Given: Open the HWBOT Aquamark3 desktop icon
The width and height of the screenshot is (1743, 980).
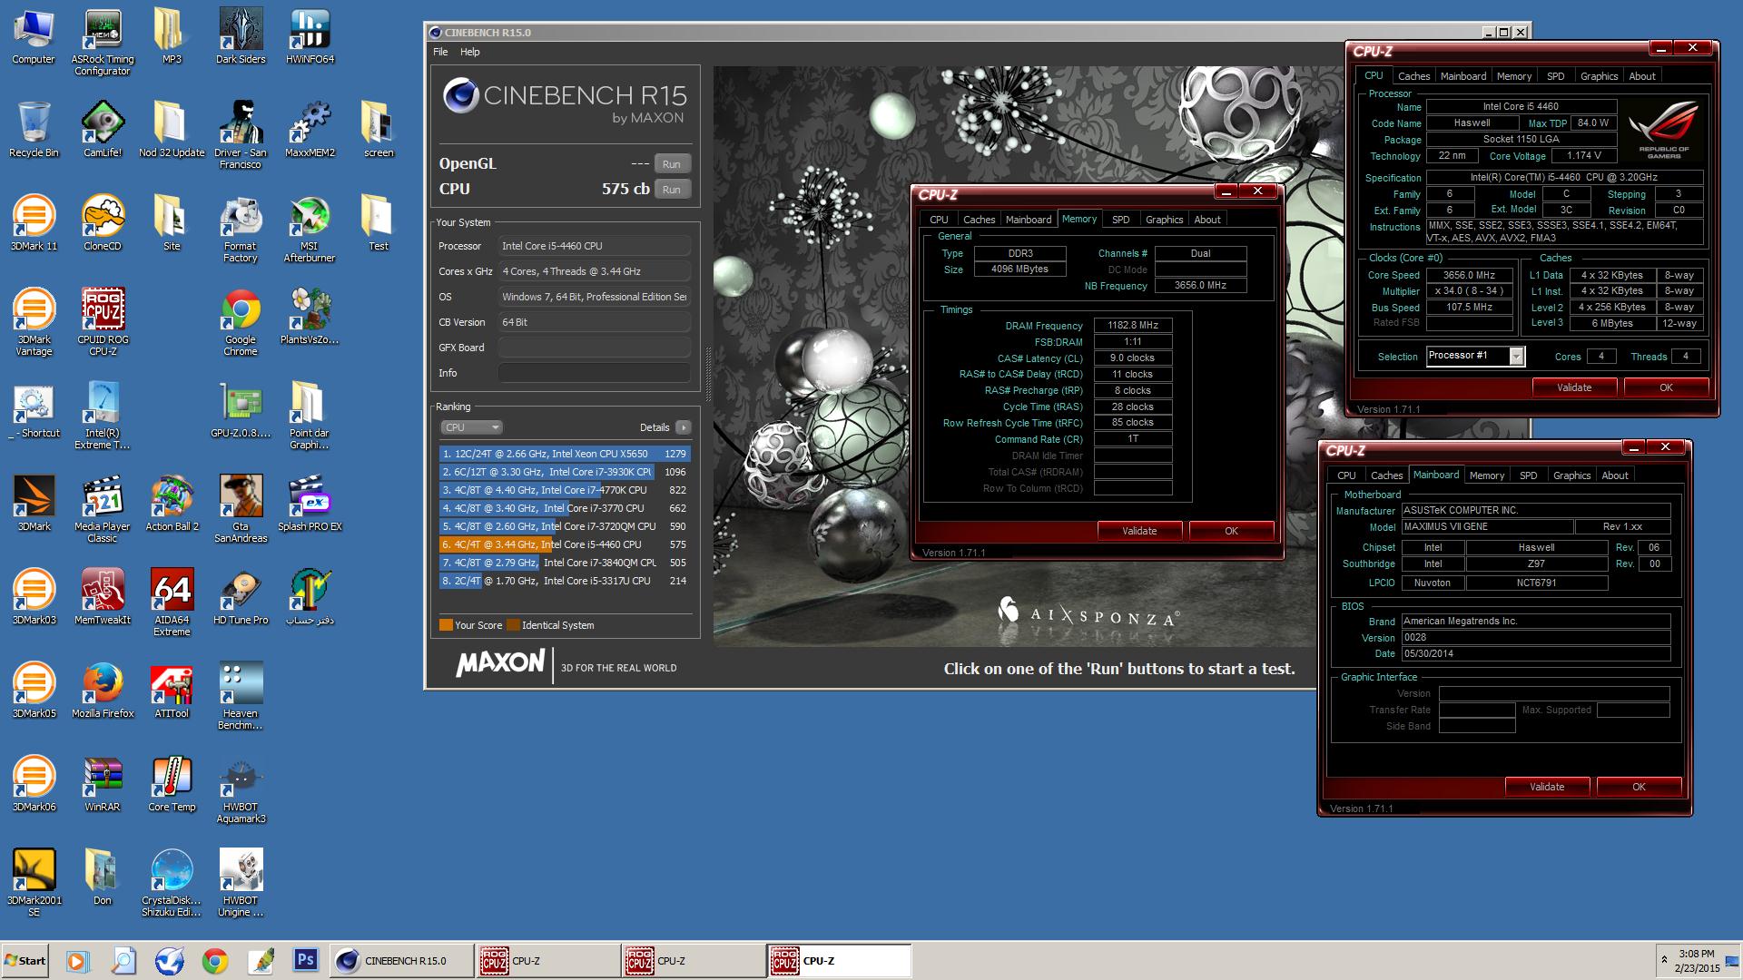Looking at the screenshot, I should (241, 789).
